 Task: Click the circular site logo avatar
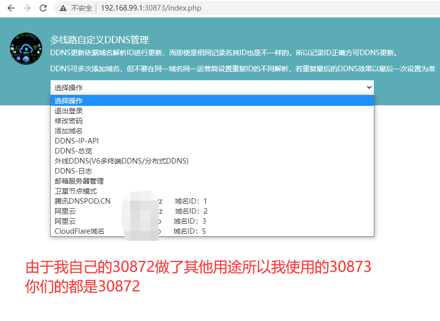click(26, 48)
